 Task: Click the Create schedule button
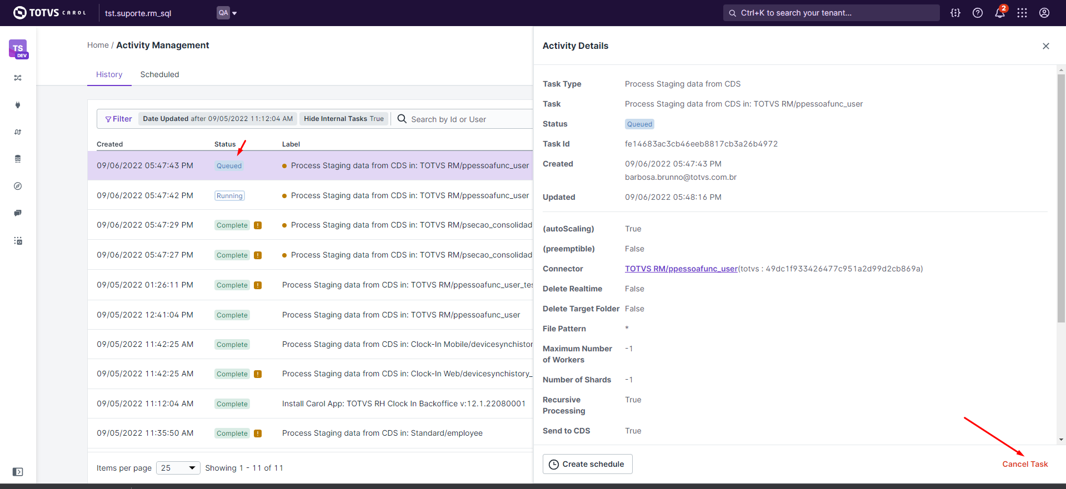(588, 464)
